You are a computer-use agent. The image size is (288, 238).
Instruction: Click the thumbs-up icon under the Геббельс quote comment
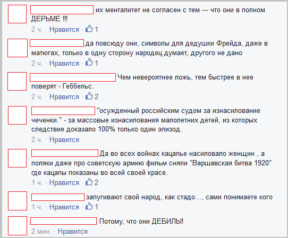tap(89, 96)
